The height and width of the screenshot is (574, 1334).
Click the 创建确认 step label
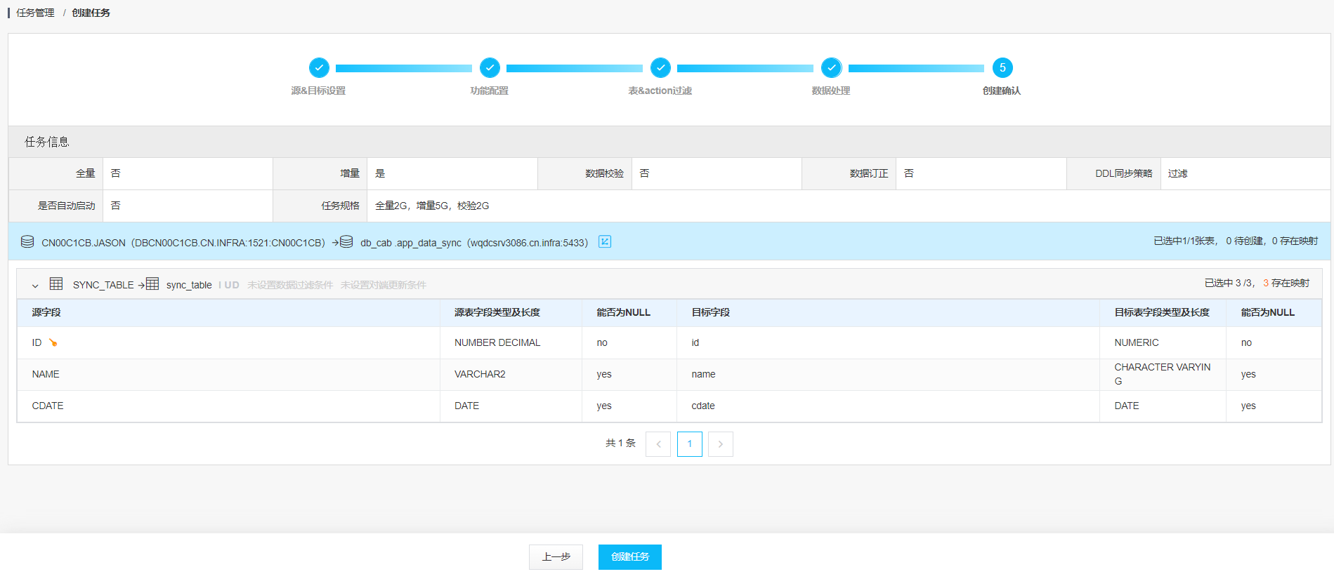click(x=1002, y=91)
